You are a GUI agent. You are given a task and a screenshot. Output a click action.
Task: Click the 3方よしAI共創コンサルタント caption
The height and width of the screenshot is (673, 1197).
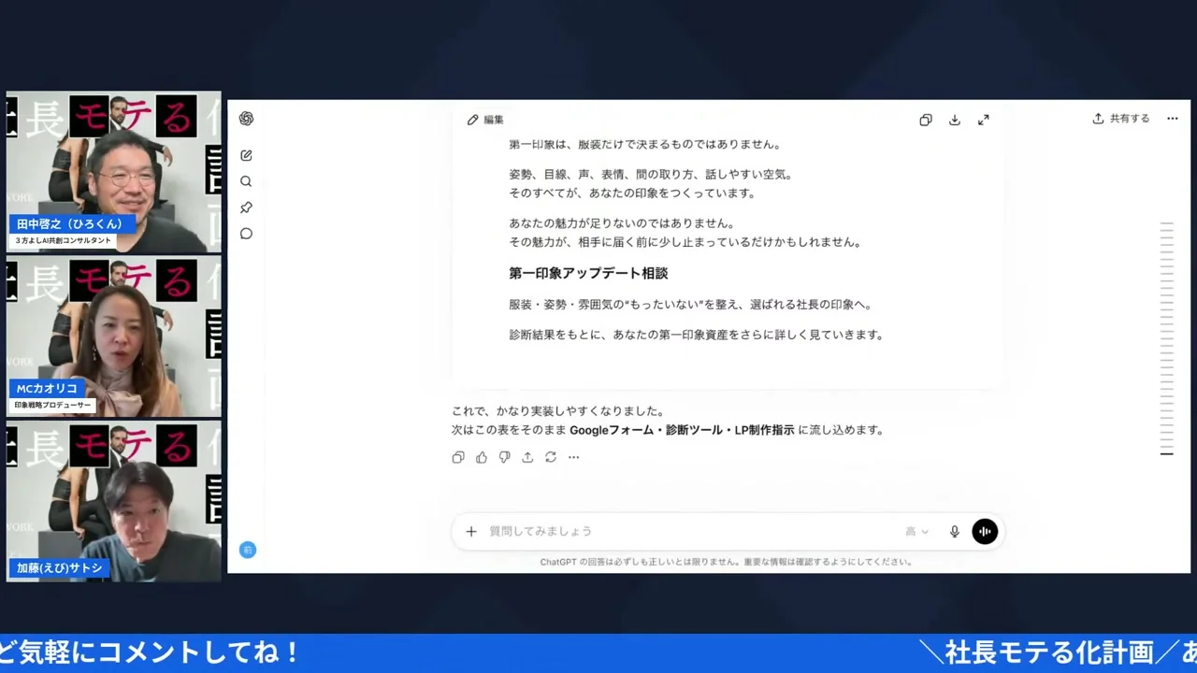click(x=63, y=241)
